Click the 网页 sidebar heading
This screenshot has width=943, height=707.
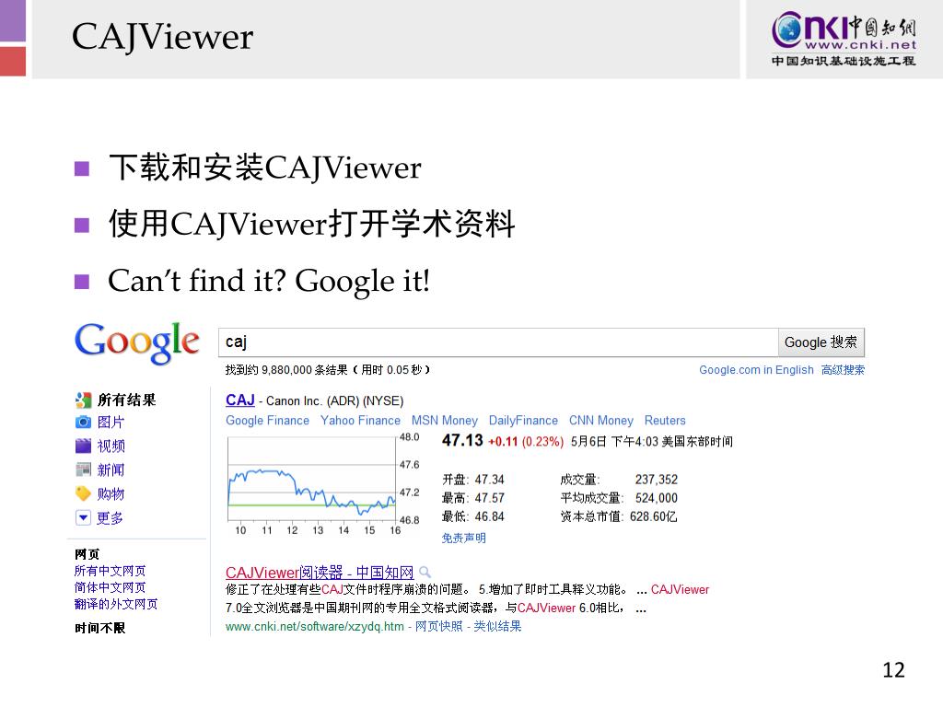87,554
